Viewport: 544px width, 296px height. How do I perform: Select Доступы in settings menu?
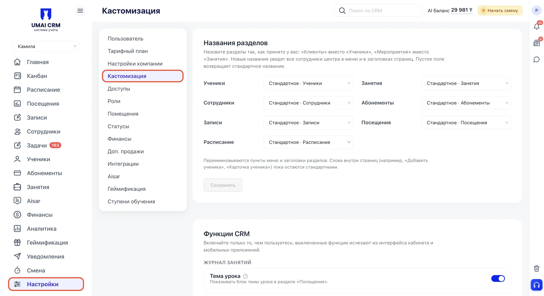119,89
